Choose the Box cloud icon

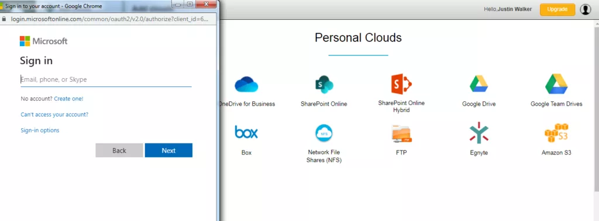pos(246,132)
